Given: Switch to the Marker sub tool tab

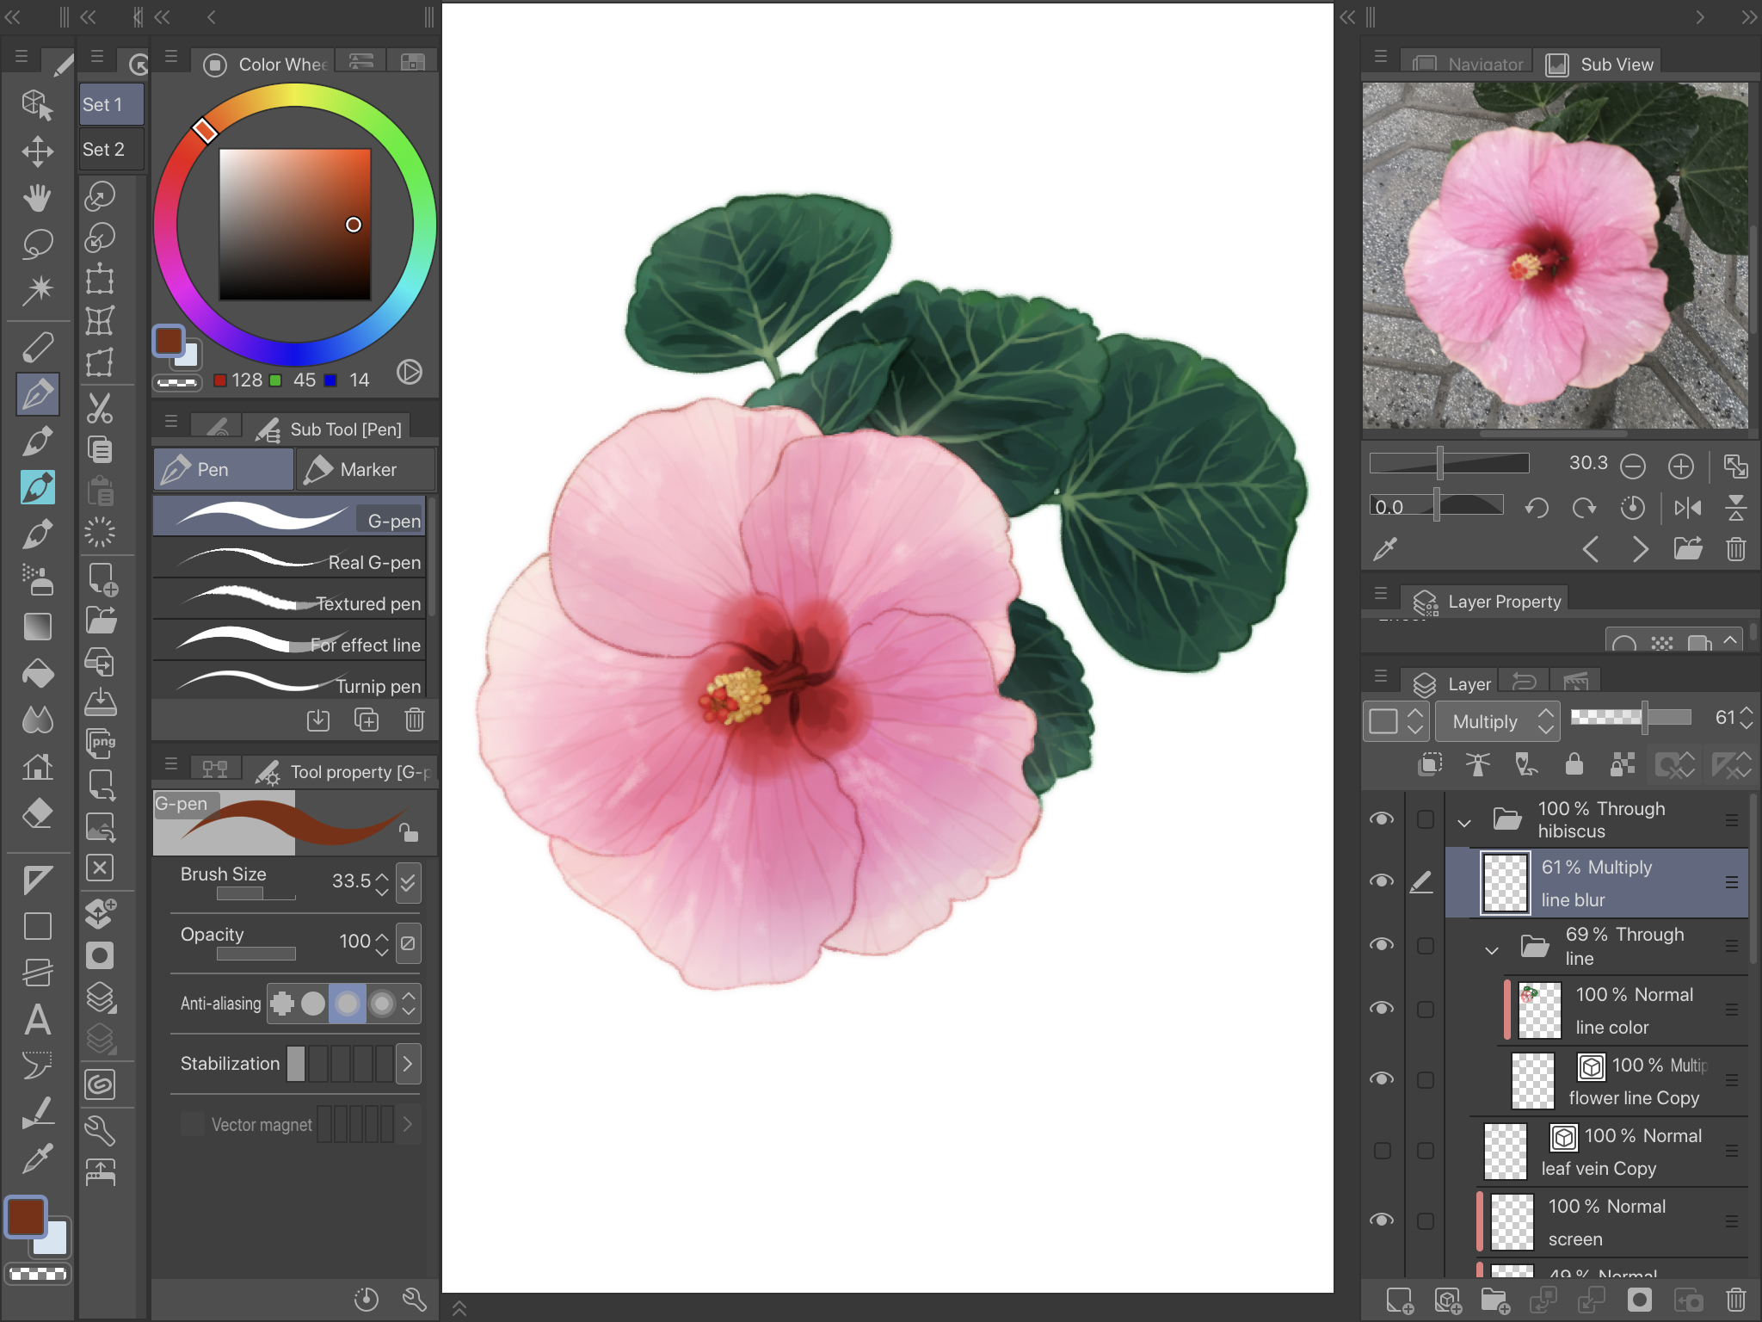Looking at the screenshot, I should (x=366, y=470).
